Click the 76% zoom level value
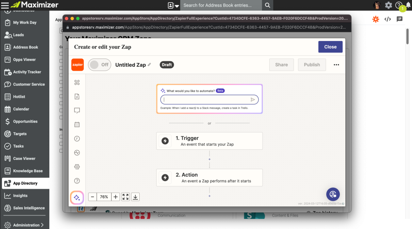 point(104,197)
